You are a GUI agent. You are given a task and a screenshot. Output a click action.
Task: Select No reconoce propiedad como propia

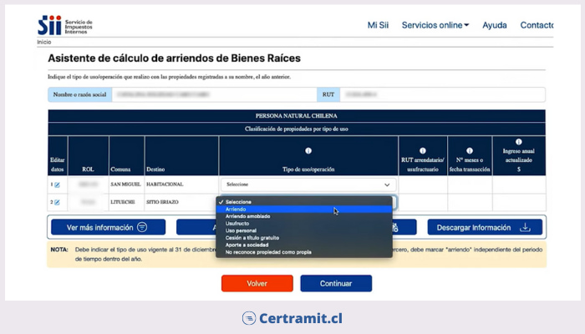coord(303,252)
